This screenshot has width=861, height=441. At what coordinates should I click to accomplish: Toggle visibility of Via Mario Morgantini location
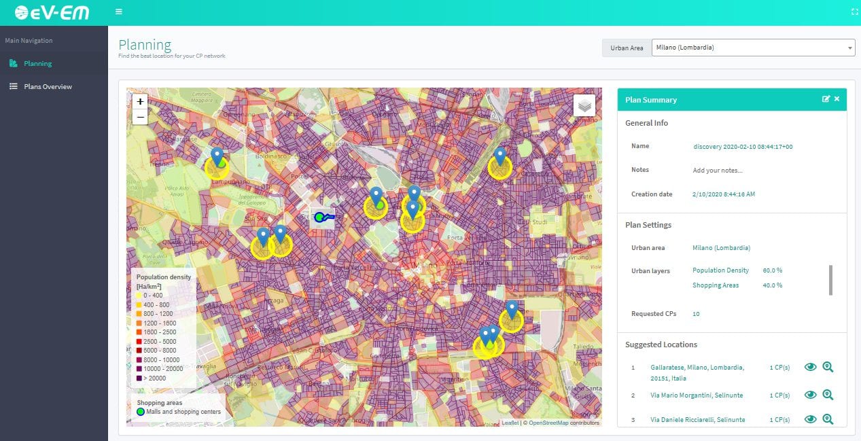[810, 395]
